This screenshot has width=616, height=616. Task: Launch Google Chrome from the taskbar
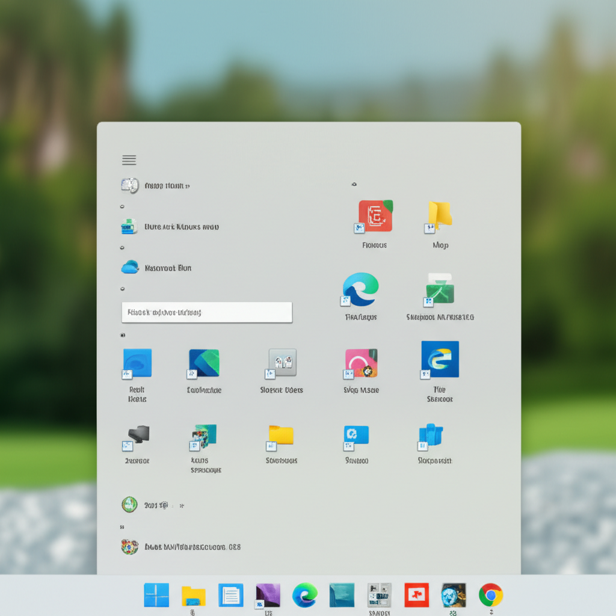click(x=491, y=595)
